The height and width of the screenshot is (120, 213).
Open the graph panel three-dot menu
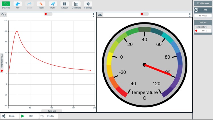pyautogui.click(x=94, y=15)
